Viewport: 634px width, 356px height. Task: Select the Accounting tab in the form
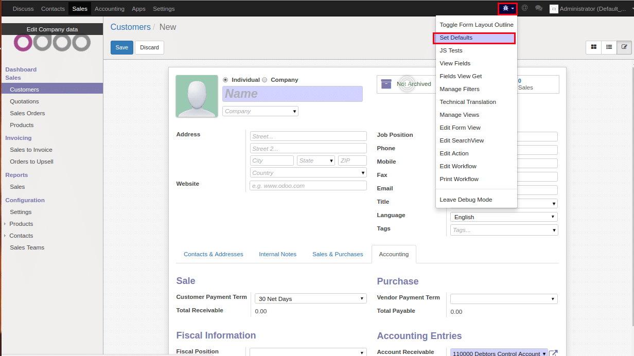point(394,254)
